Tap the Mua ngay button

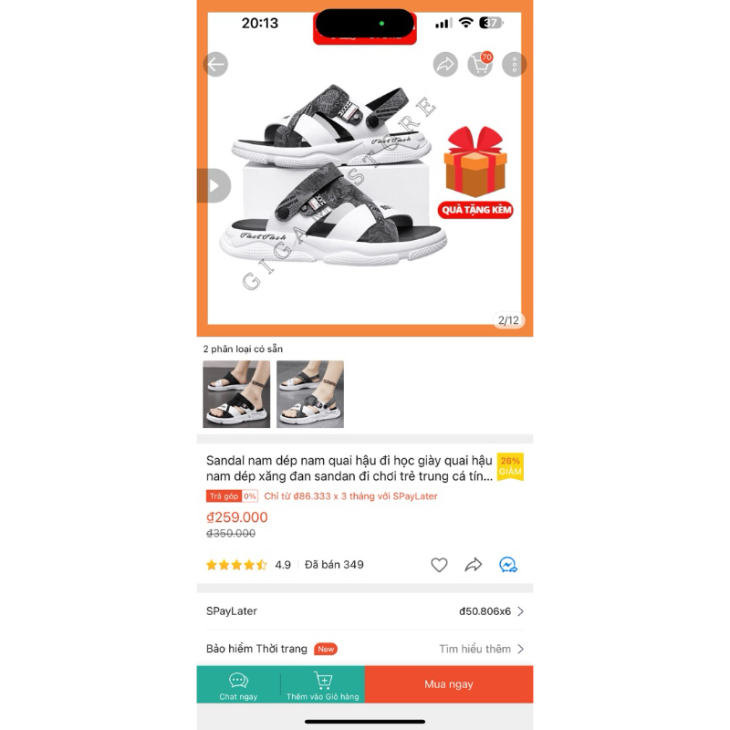click(x=449, y=684)
